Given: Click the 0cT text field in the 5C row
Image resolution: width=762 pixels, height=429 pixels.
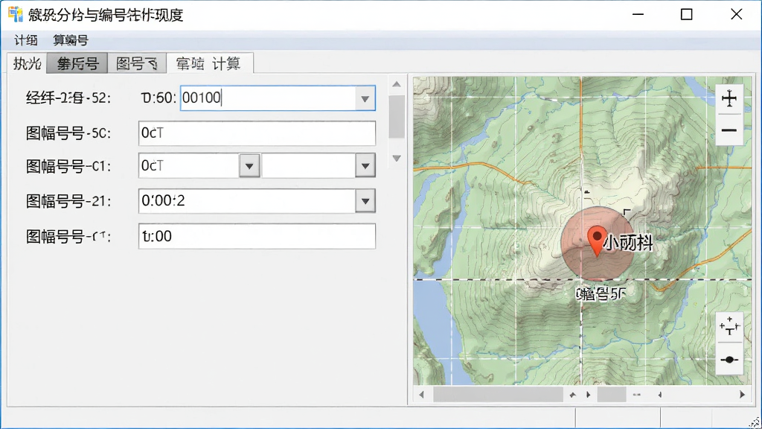Looking at the screenshot, I should (257, 133).
